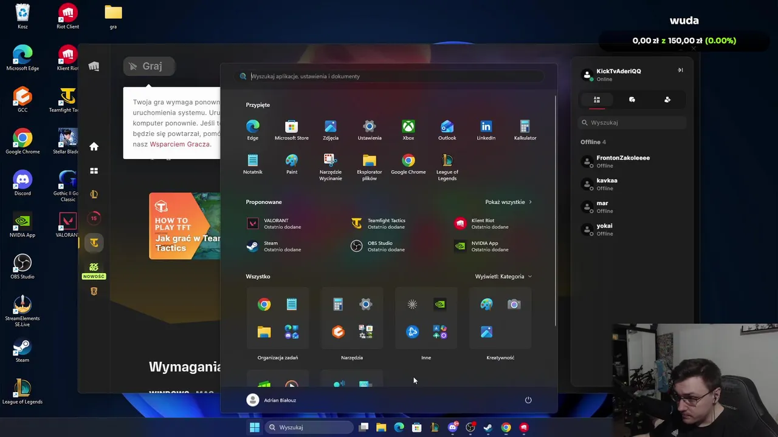Image resolution: width=778 pixels, height=437 pixels.
Task: Open gra folder on desktop
Action: point(113,16)
